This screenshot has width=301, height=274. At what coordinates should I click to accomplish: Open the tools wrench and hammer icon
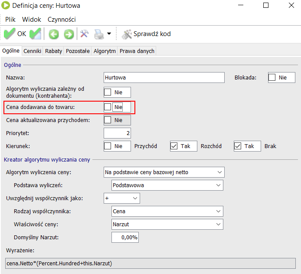click(85, 34)
